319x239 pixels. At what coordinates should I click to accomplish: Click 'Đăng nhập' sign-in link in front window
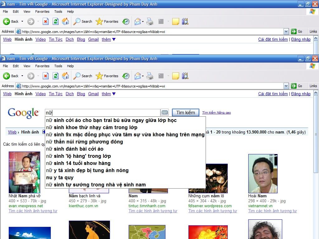tap(301, 94)
